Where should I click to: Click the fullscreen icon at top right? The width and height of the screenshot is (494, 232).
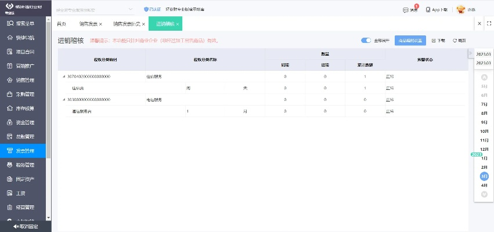click(x=488, y=23)
